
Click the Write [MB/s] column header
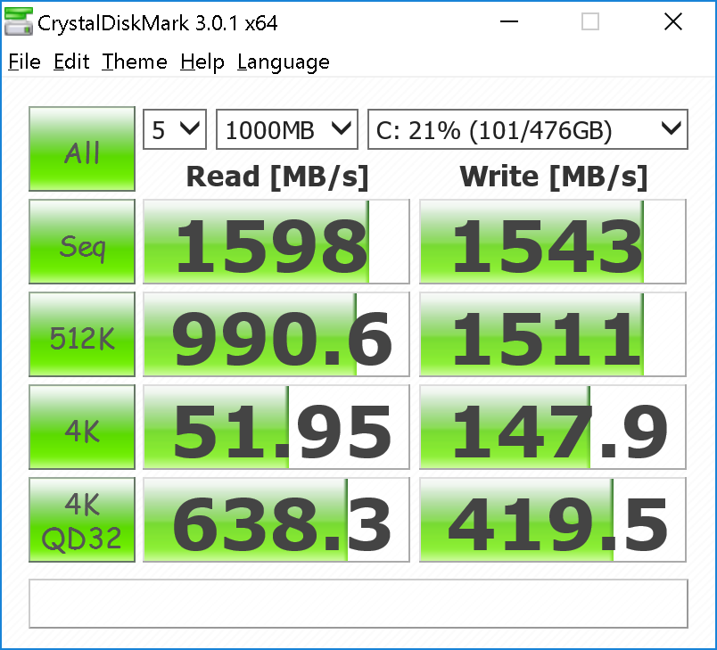click(x=553, y=177)
